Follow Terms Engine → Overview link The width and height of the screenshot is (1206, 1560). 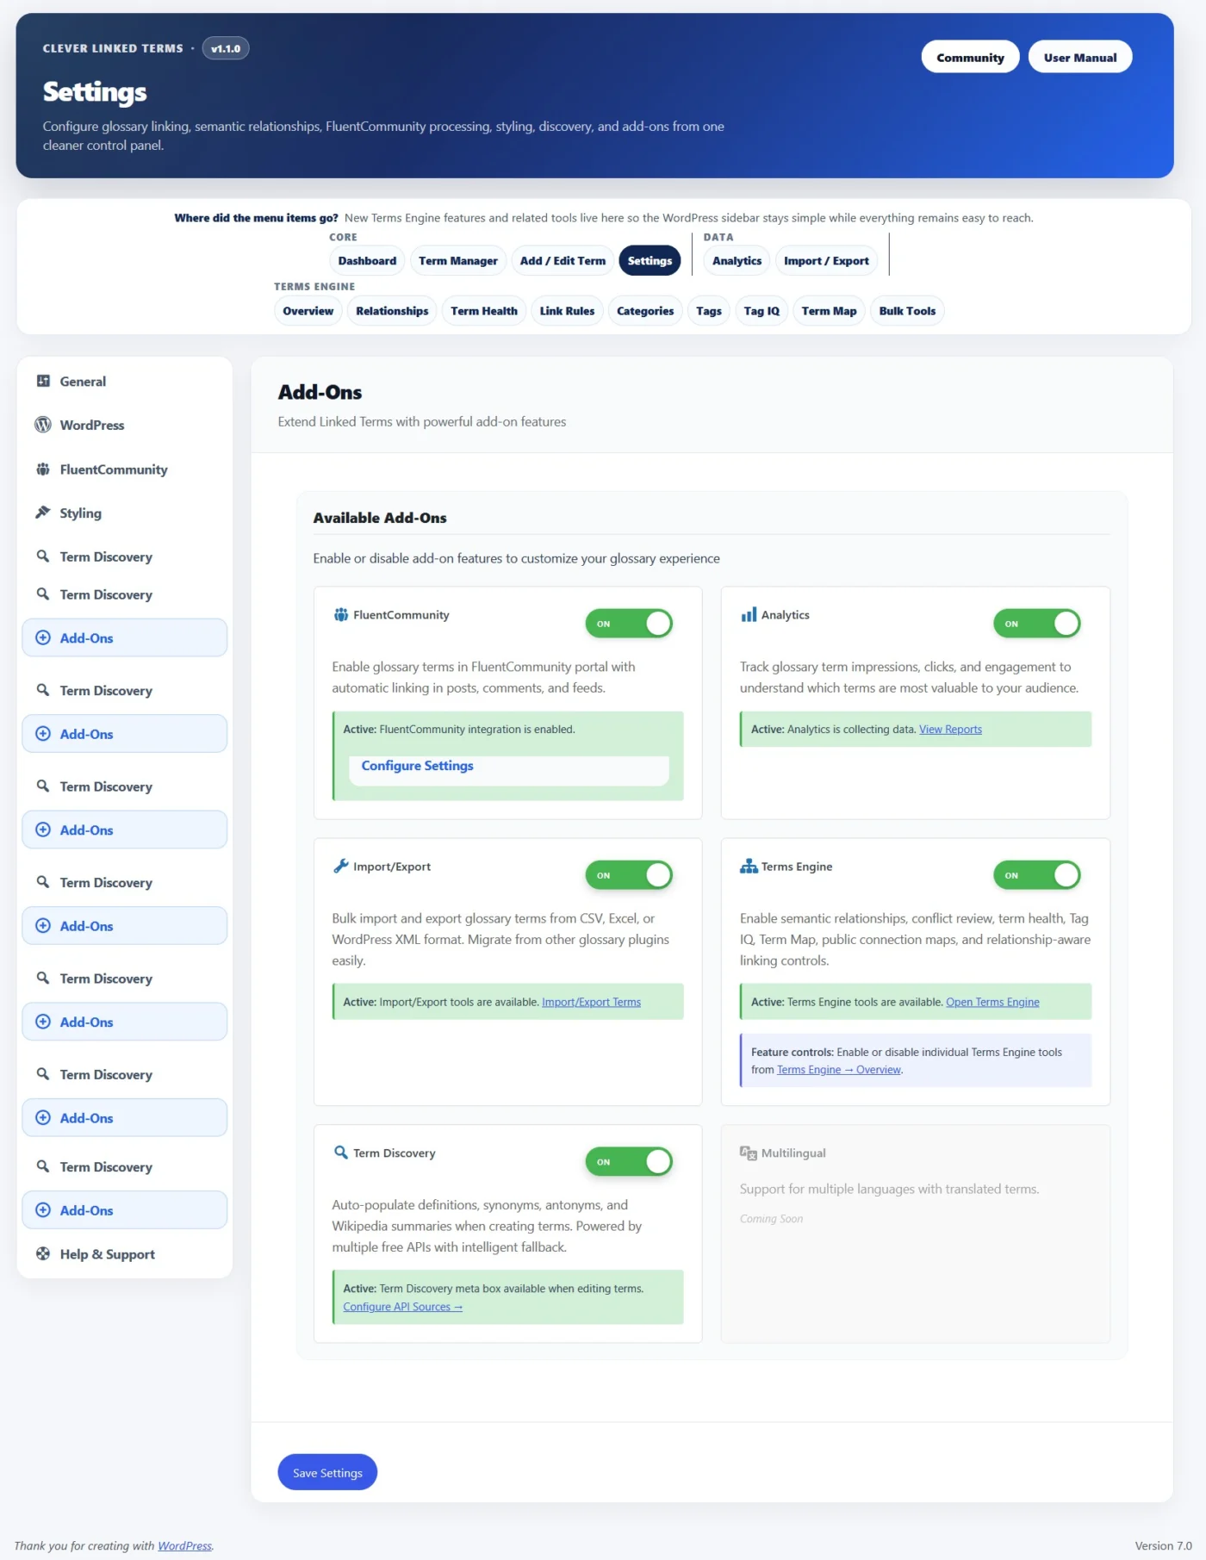839,1070
